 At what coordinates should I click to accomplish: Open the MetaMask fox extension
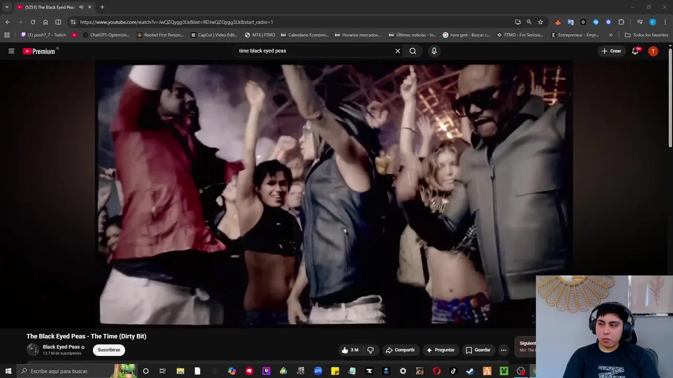coord(558,22)
